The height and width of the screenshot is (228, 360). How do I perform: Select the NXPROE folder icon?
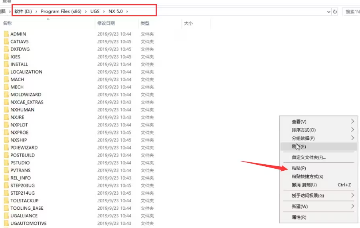click(x=6, y=133)
